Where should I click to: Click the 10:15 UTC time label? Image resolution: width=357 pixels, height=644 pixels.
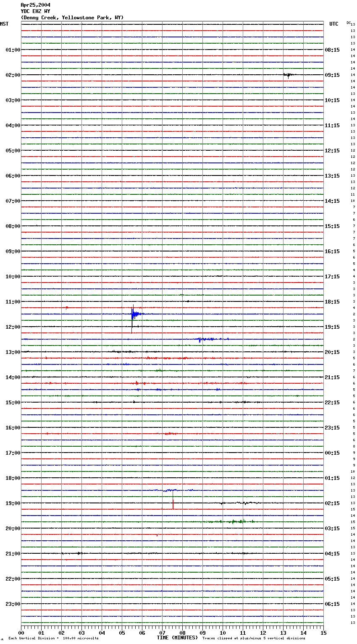tap(332, 100)
